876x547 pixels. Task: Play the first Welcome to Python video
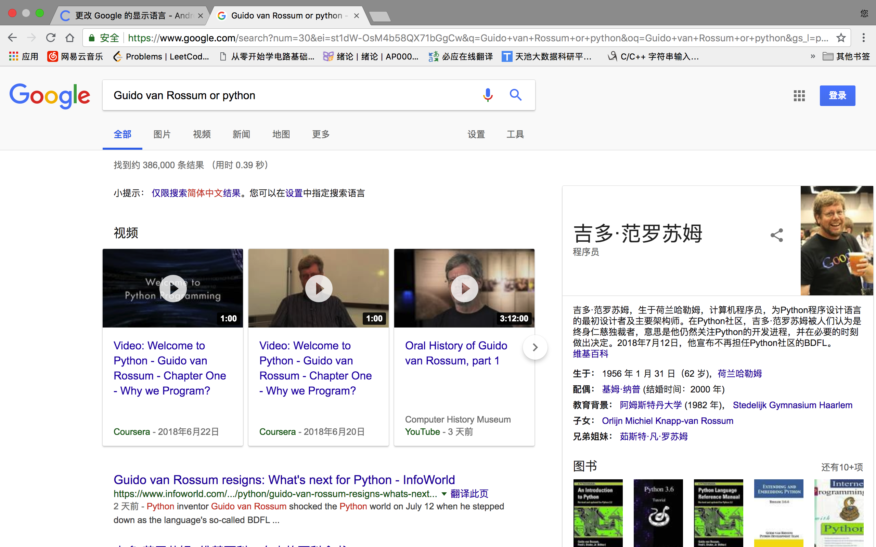[x=173, y=288]
